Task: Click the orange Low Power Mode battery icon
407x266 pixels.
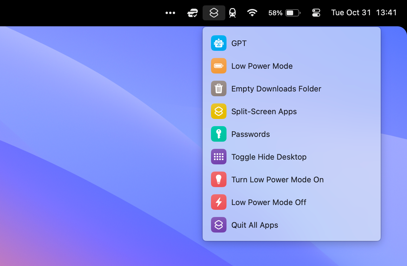Action: pos(218,66)
